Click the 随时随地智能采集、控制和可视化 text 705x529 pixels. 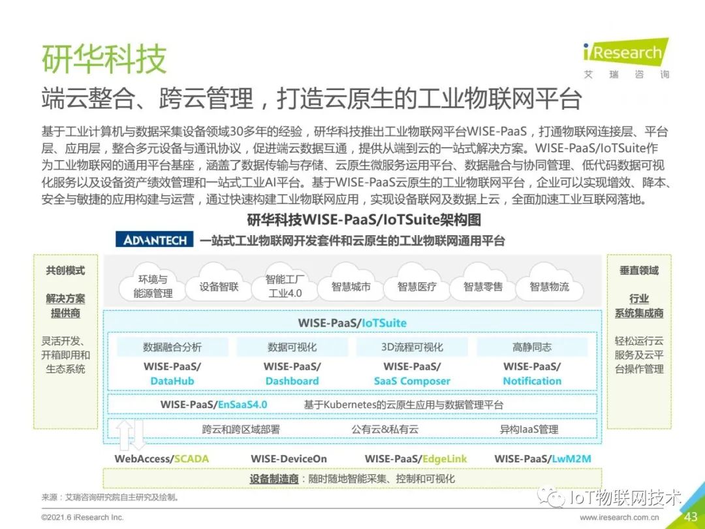(x=381, y=479)
